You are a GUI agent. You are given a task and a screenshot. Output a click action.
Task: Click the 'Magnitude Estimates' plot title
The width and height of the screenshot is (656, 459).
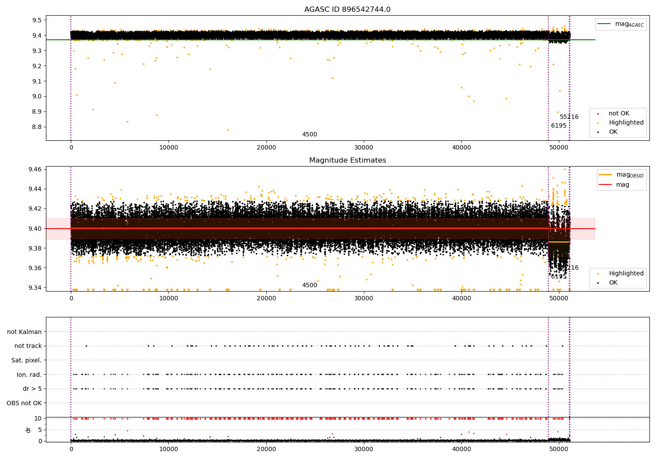347,160
